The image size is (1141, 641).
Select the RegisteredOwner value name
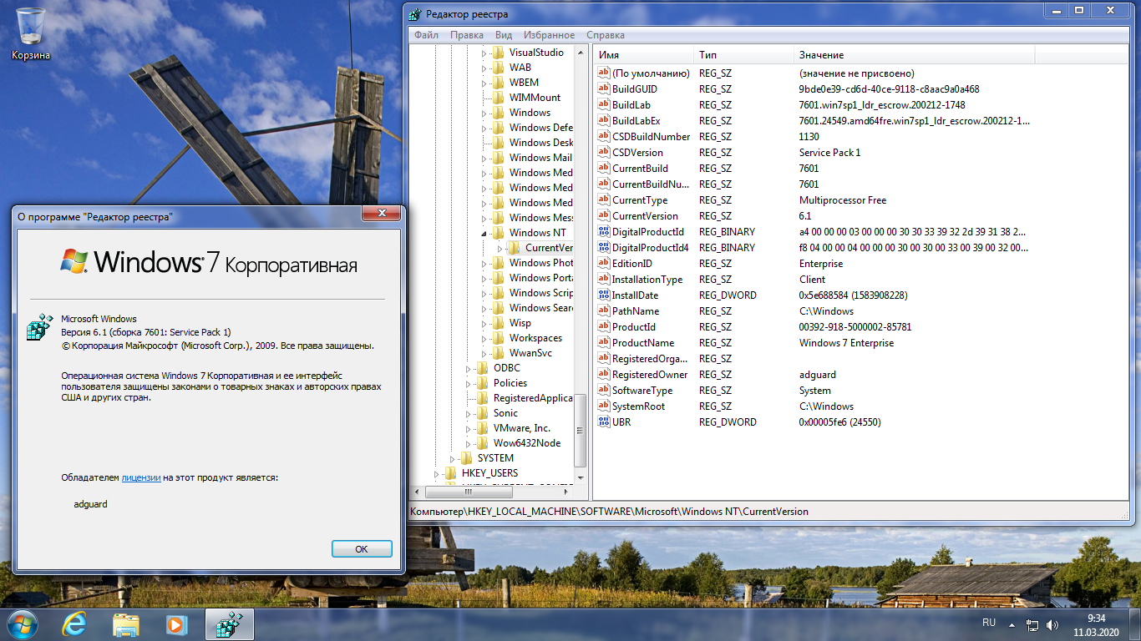(x=650, y=375)
